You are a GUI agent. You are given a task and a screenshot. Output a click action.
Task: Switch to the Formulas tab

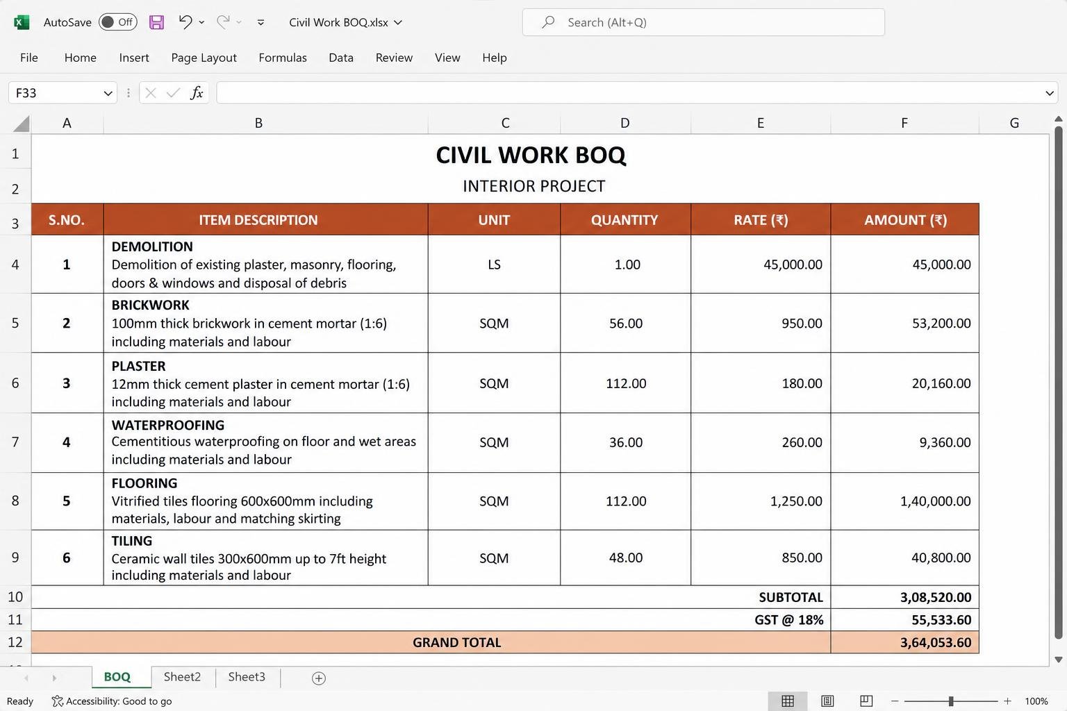(283, 58)
